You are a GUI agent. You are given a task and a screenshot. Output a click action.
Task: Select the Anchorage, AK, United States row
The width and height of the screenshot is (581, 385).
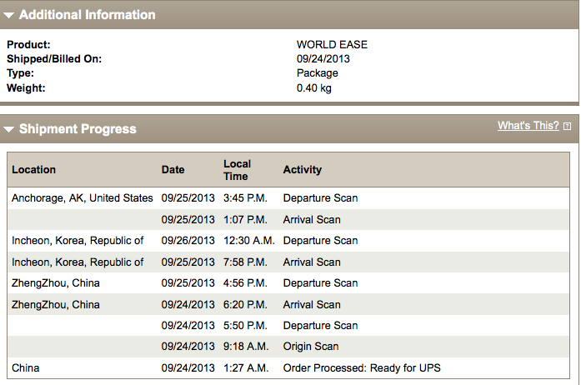tap(288, 198)
